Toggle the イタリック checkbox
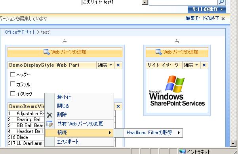238x154 pixels. click(x=13, y=93)
